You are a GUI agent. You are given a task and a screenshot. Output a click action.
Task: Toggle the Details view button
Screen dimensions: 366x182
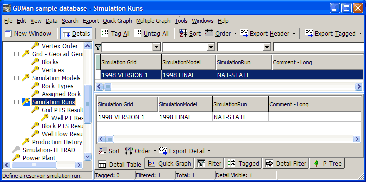76,34
